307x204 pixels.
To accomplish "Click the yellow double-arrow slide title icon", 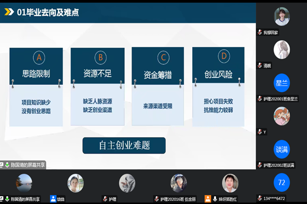I will 9,12.
